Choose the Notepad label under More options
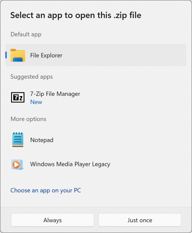The image size is (192, 233). pyautogui.click(x=42, y=140)
